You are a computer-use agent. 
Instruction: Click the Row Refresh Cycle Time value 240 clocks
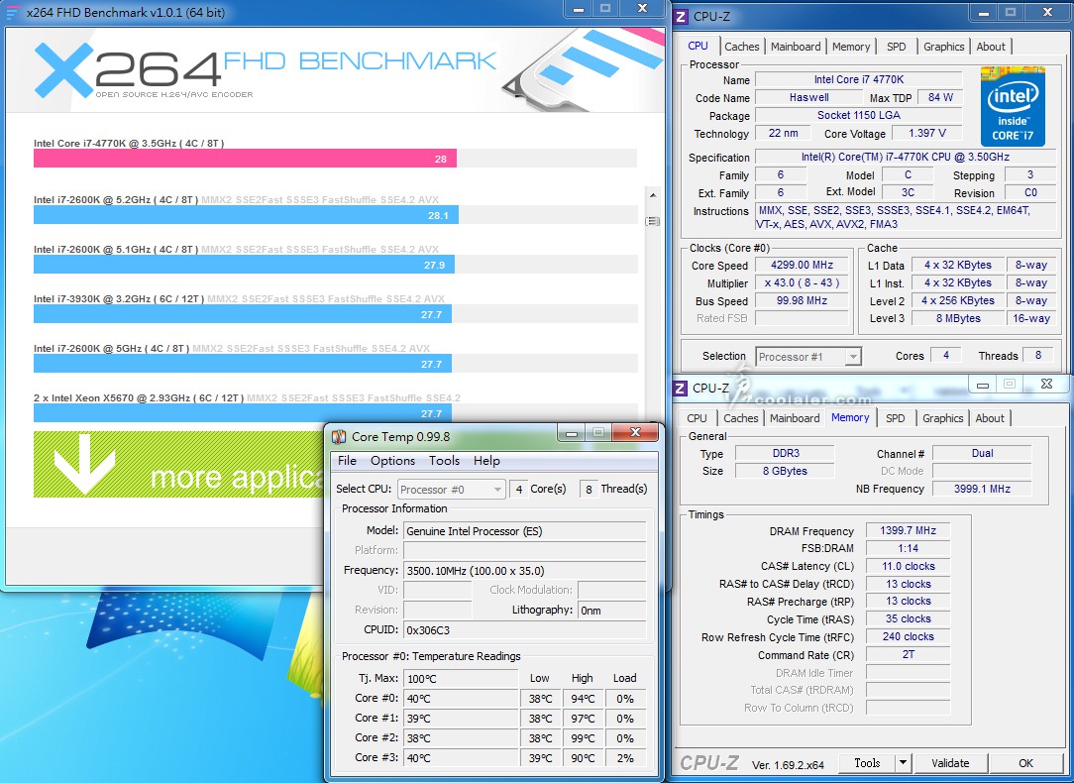pos(908,636)
